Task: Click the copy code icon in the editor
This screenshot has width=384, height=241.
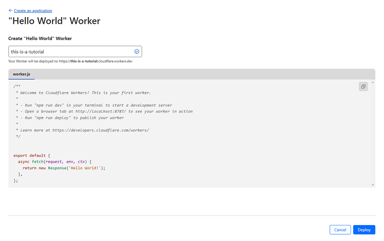Action: click(363, 86)
